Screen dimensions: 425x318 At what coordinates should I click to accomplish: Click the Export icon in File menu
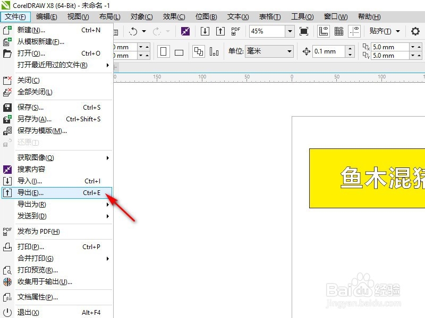coord(7,193)
